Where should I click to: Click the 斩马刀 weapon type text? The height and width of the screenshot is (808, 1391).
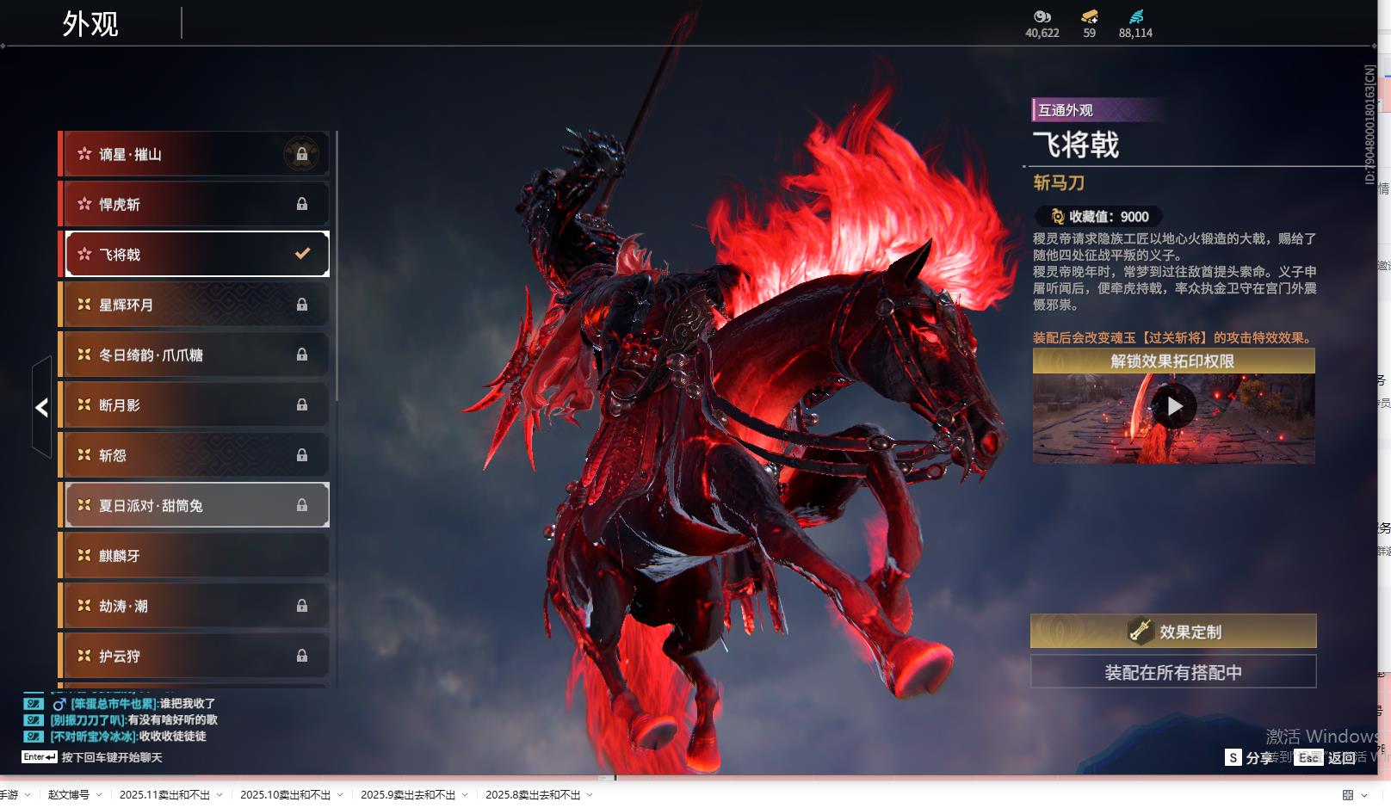click(1059, 182)
